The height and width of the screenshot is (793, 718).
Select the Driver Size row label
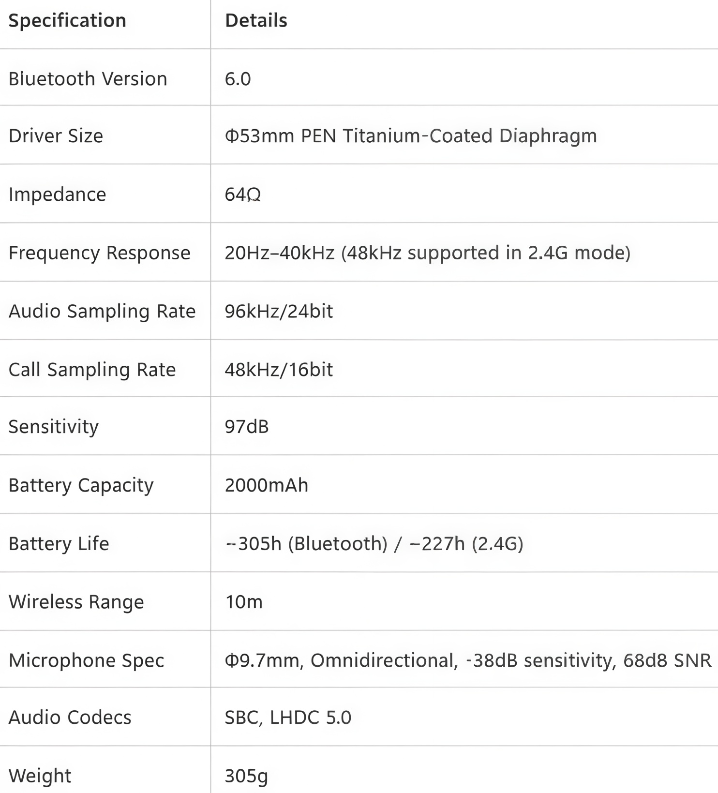point(56,136)
